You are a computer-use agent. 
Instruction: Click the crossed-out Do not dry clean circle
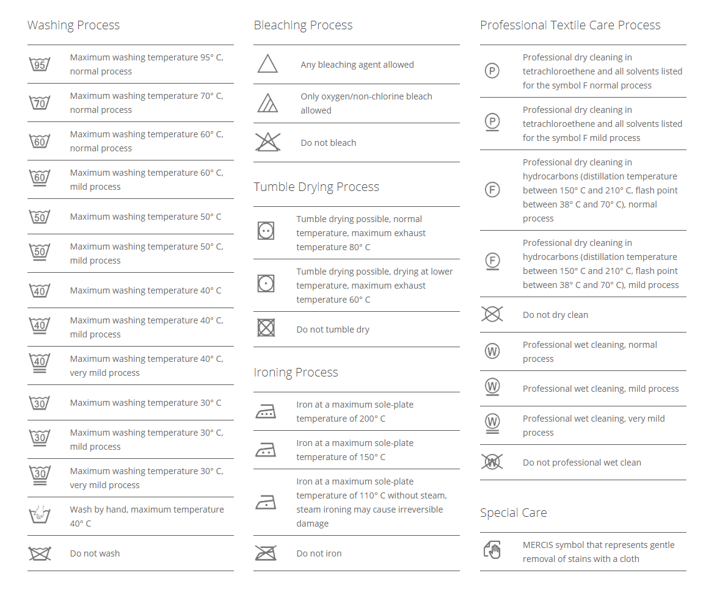tap(492, 314)
